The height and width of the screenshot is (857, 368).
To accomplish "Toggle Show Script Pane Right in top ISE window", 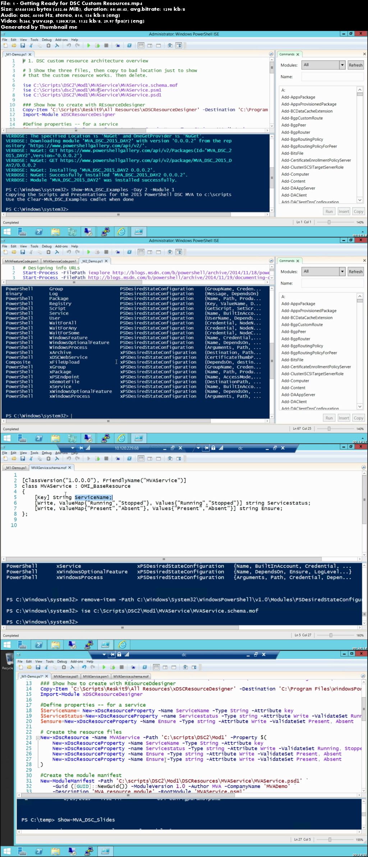I will (x=150, y=46).
